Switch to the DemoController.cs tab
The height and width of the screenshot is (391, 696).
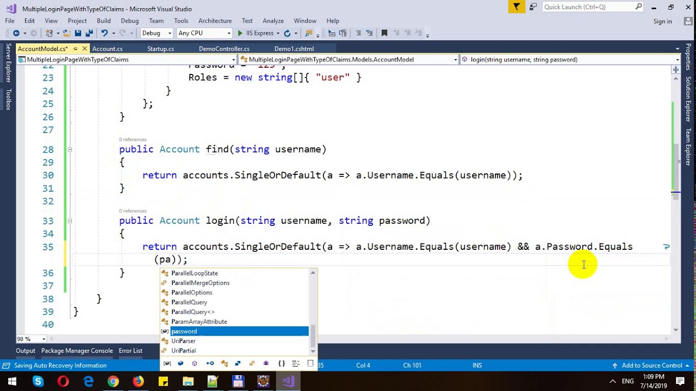[224, 49]
